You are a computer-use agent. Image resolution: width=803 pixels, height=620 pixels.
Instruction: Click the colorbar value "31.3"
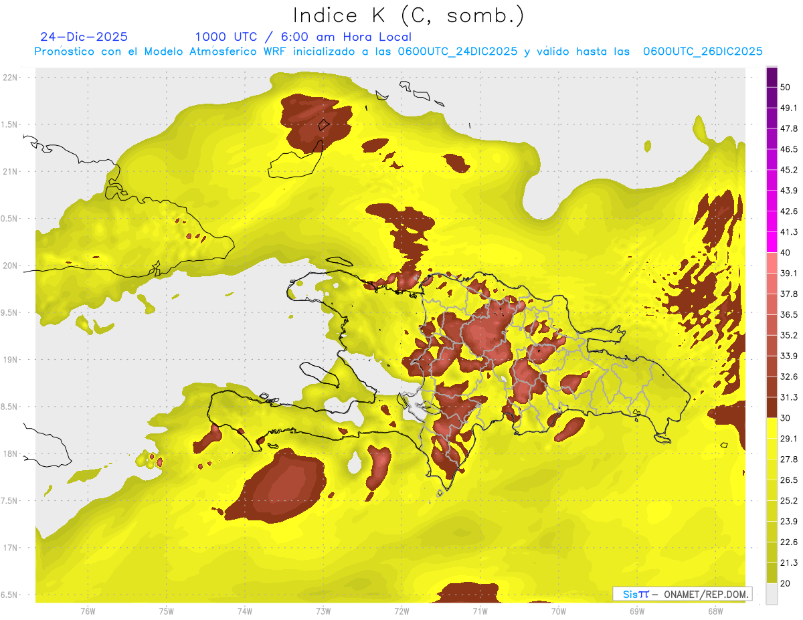coord(789,397)
